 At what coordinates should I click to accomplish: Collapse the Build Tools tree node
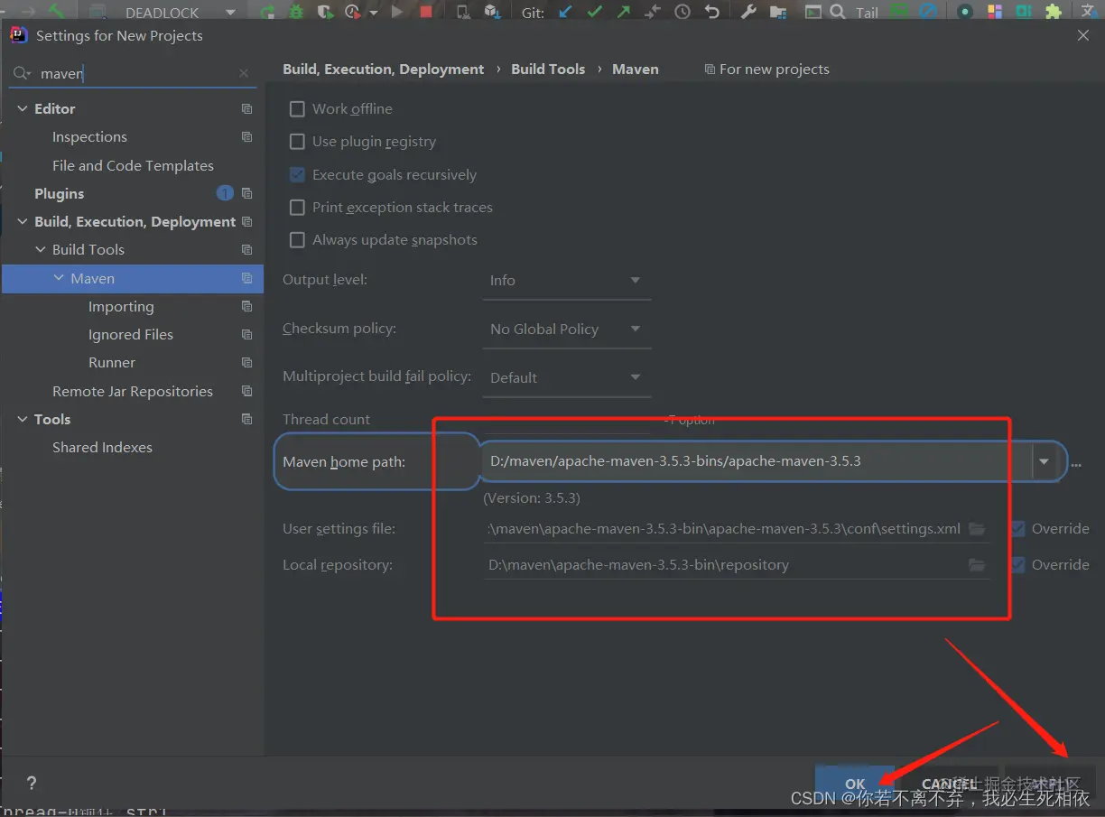(41, 249)
